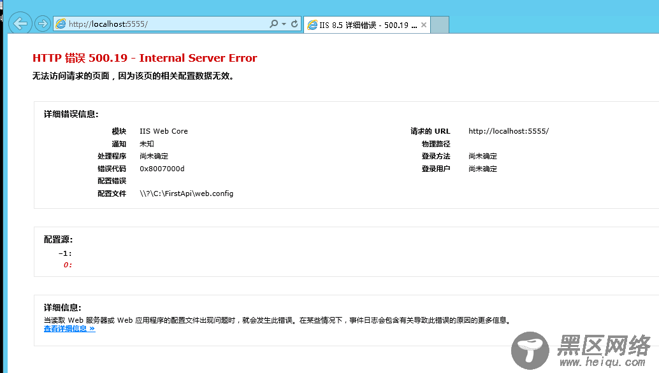Refresh the page with the reload icon
This screenshot has height=373, width=659.
[x=294, y=24]
